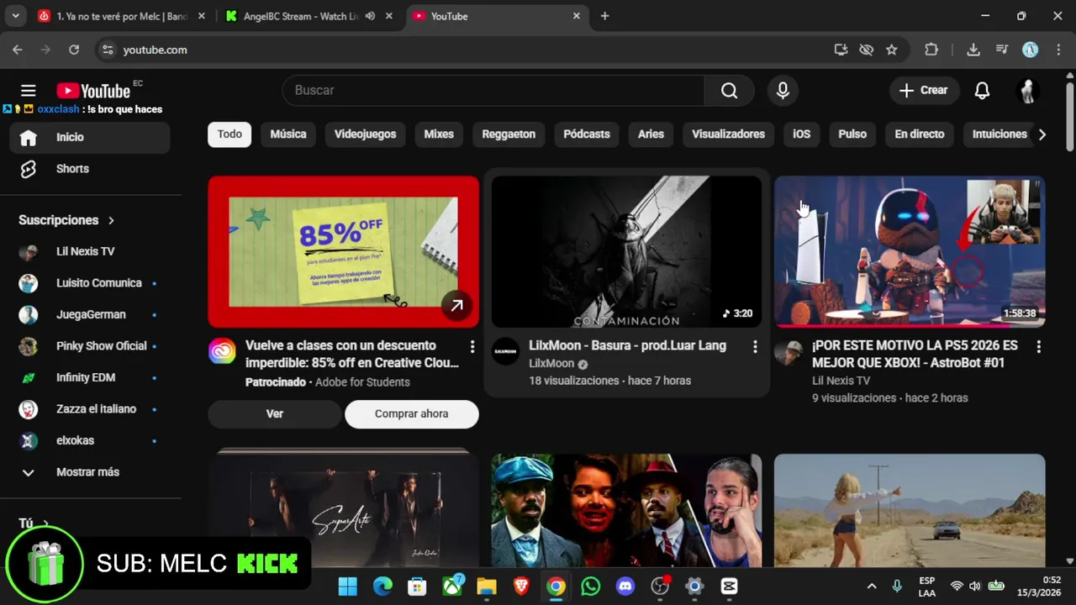Screen dimensions: 1076x605
Task: Open the third-party cookies blocked eye icon
Action: [866, 50]
